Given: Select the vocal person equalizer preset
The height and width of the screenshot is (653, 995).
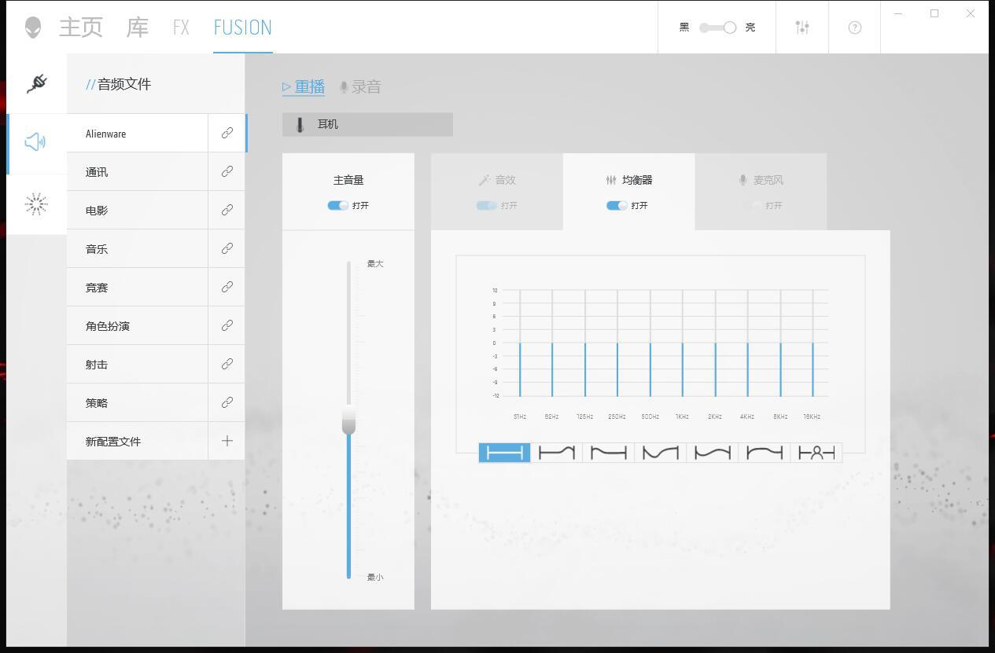Looking at the screenshot, I should (x=816, y=453).
